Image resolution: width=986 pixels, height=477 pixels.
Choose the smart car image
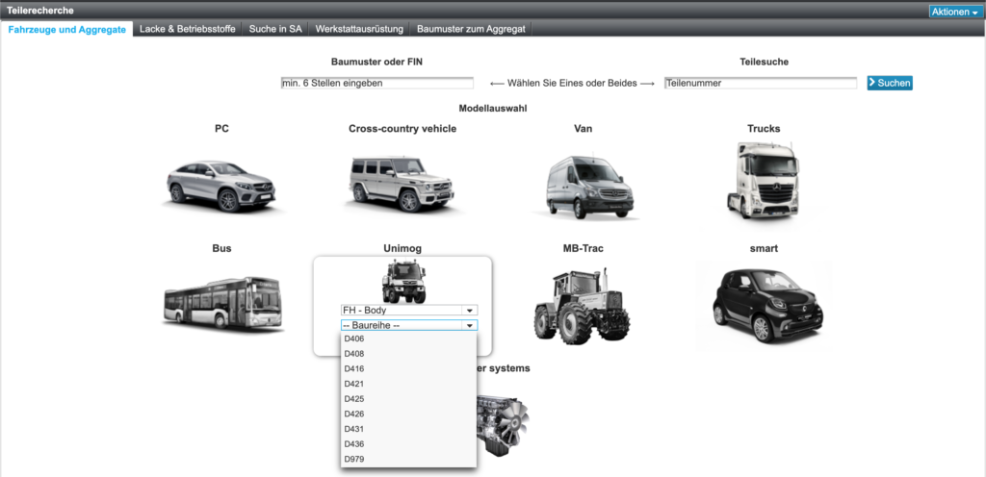pyautogui.click(x=763, y=304)
